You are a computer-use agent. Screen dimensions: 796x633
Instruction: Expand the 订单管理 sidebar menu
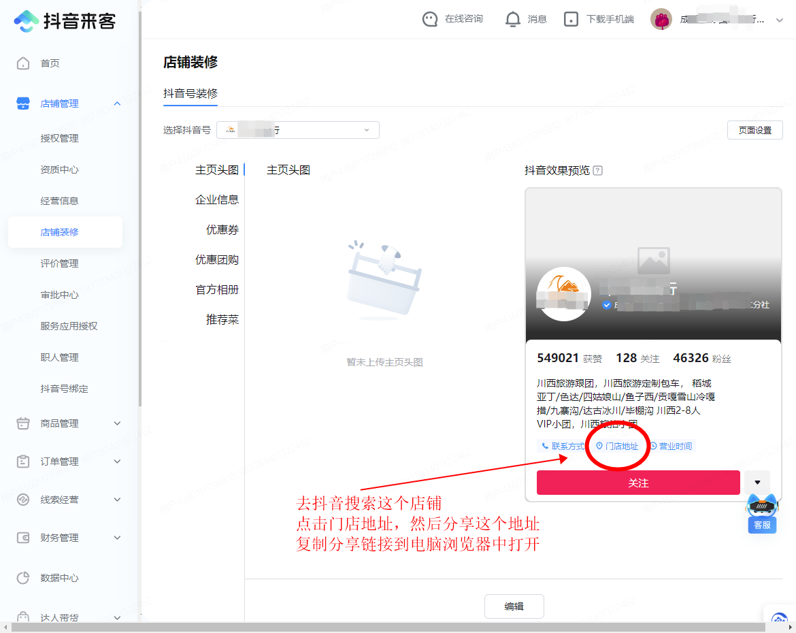click(x=117, y=461)
